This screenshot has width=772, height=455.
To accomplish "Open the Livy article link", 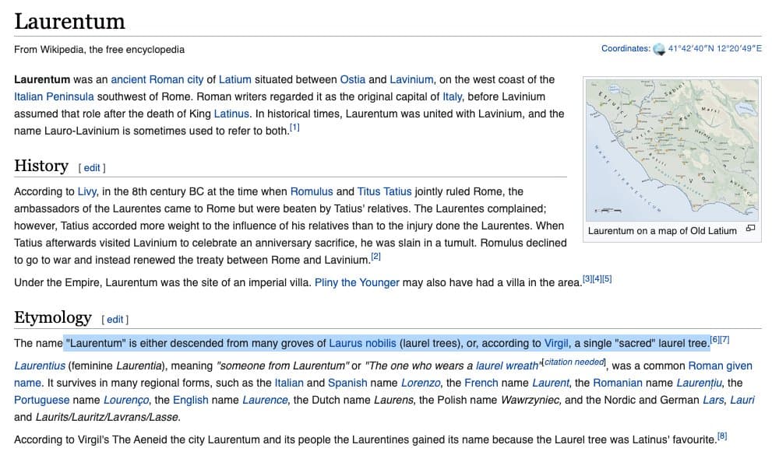I will click(x=87, y=191).
